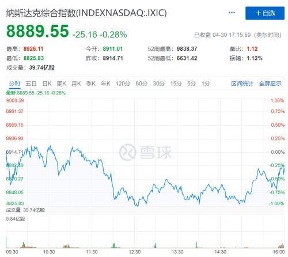Viewport: 288px width, 257px height.
Task: Click the 52周最高 value 9838.37
Action: (187, 49)
